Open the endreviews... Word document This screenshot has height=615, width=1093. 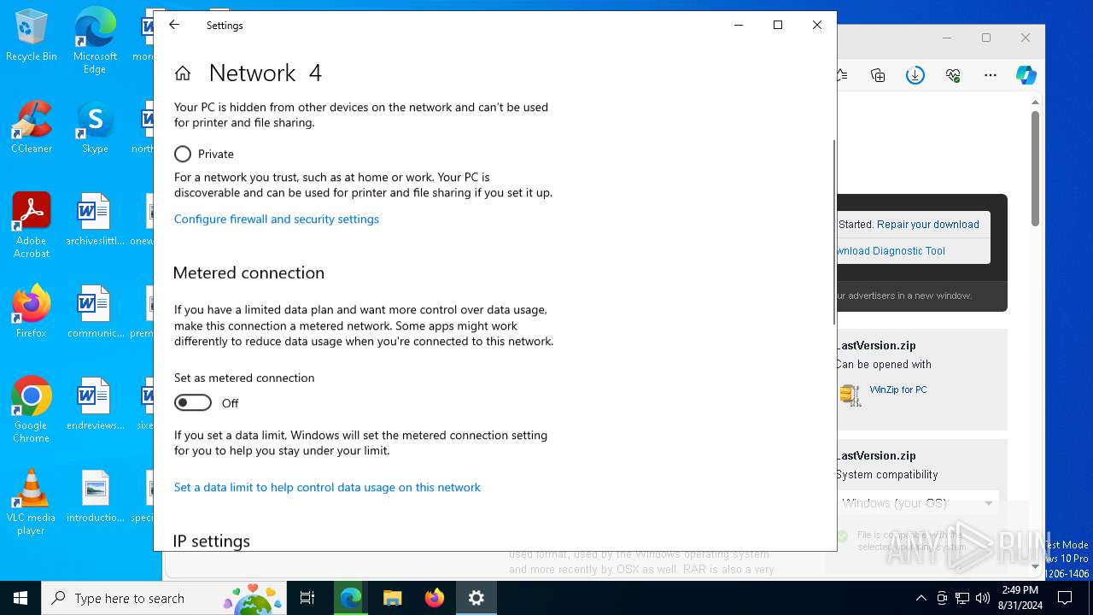pos(95,405)
